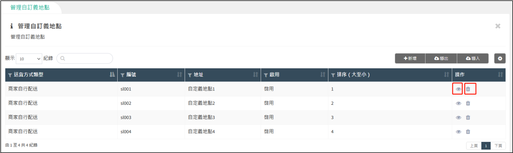Click the 下頁 next page button
Image resolution: width=513 pixels, height=153 pixels.
click(x=498, y=146)
